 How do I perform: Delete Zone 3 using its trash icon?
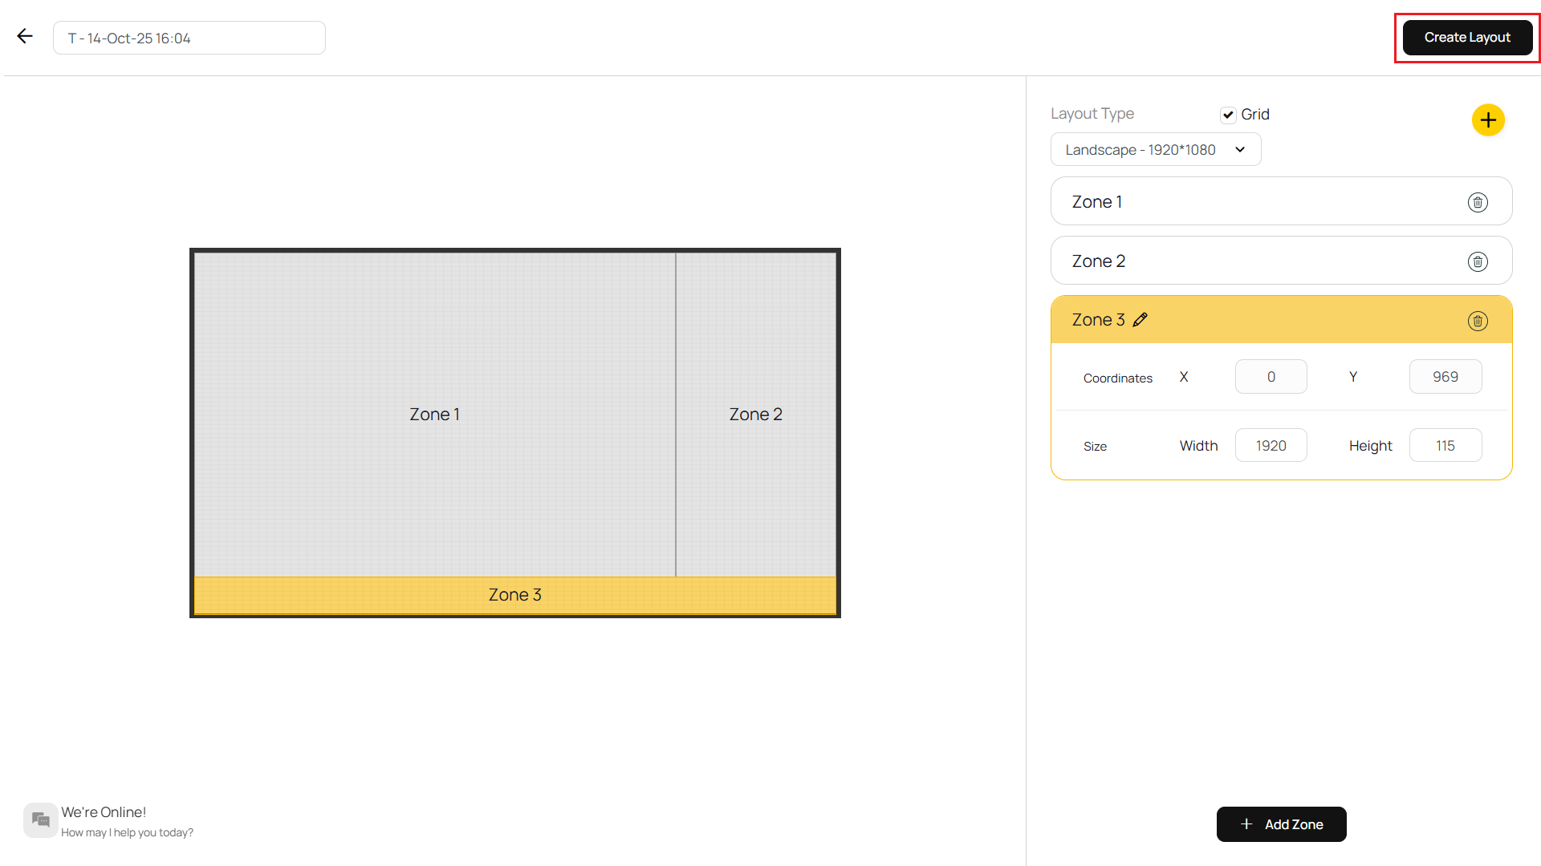tap(1478, 321)
